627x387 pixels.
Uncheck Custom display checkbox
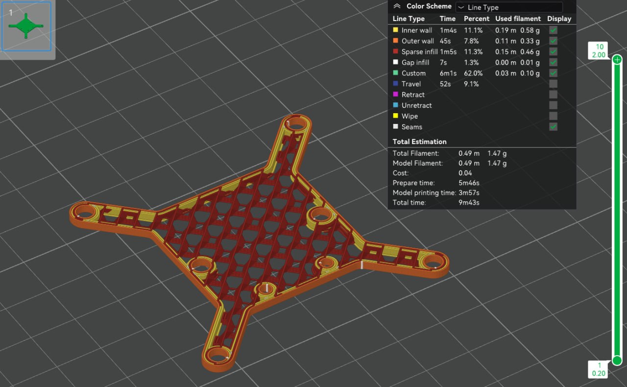tap(553, 73)
